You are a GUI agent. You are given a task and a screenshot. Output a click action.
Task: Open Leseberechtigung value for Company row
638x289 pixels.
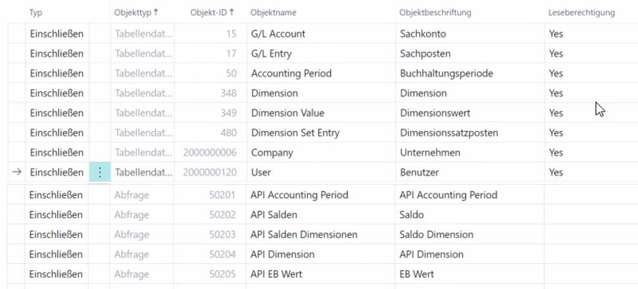555,152
